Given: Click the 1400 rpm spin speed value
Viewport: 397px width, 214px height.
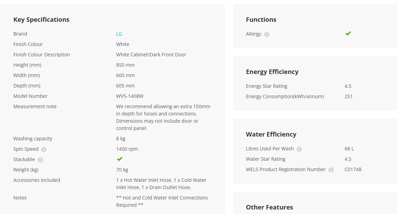Looking at the screenshot, I should tap(127, 149).
